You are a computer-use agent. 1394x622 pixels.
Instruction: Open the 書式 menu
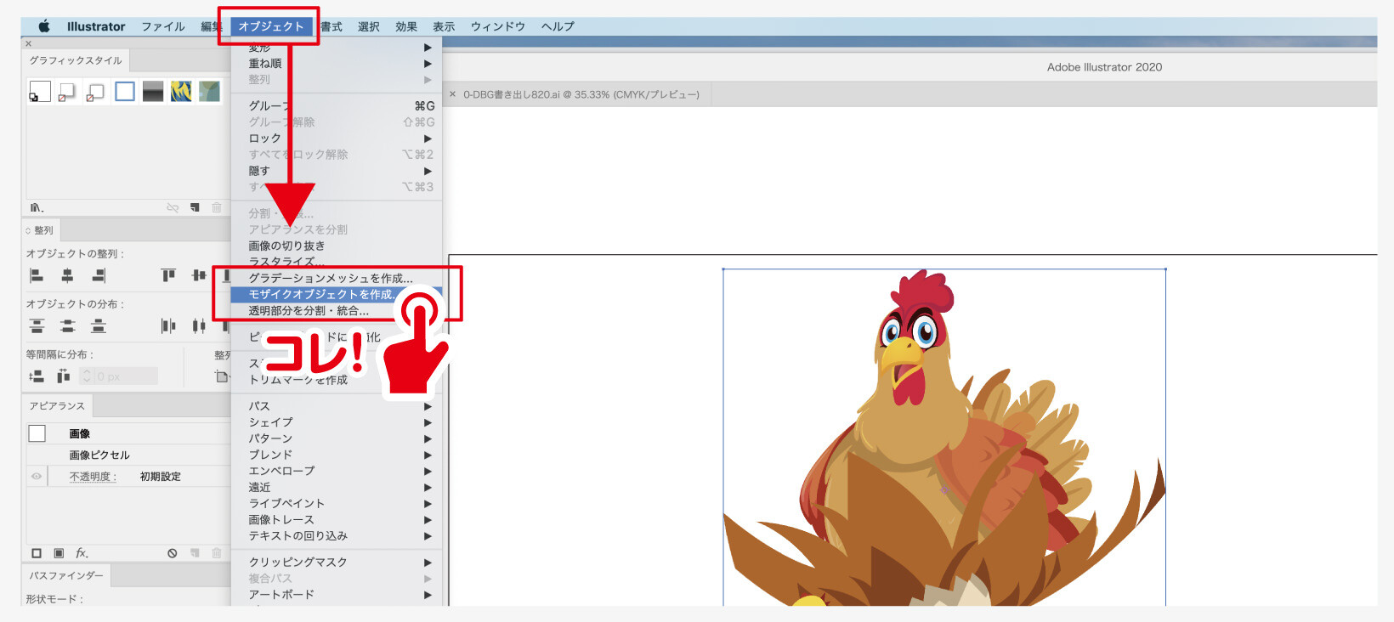point(331,26)
